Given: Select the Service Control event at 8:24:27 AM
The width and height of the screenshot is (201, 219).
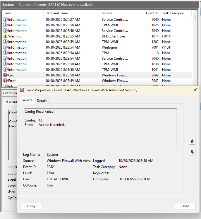Looking at the screenshot, I should click(97, 20).
